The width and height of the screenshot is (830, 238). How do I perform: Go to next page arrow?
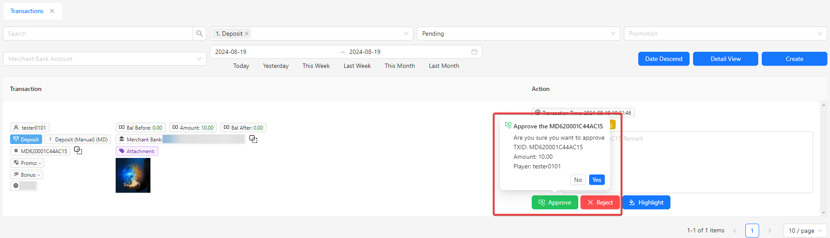[769, 231]
